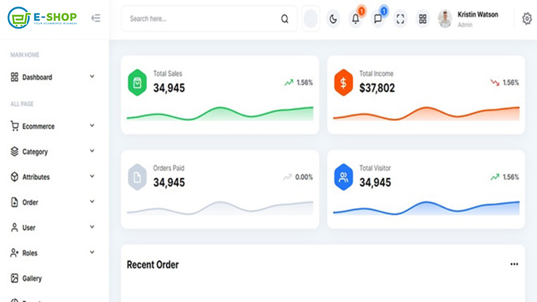Open the apps grid icon

423,19
